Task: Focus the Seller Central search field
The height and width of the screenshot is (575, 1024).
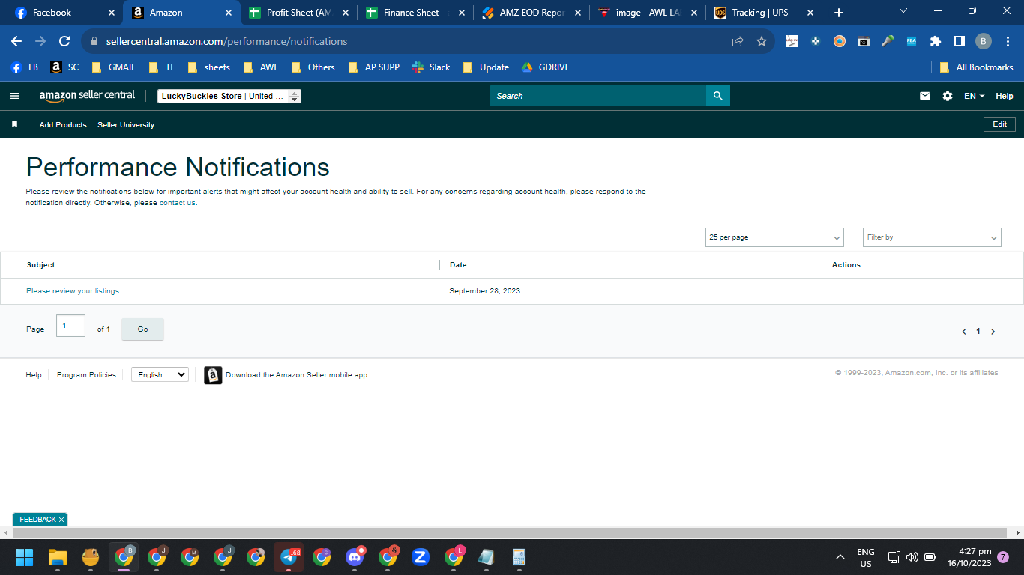Action: (598, 96)
